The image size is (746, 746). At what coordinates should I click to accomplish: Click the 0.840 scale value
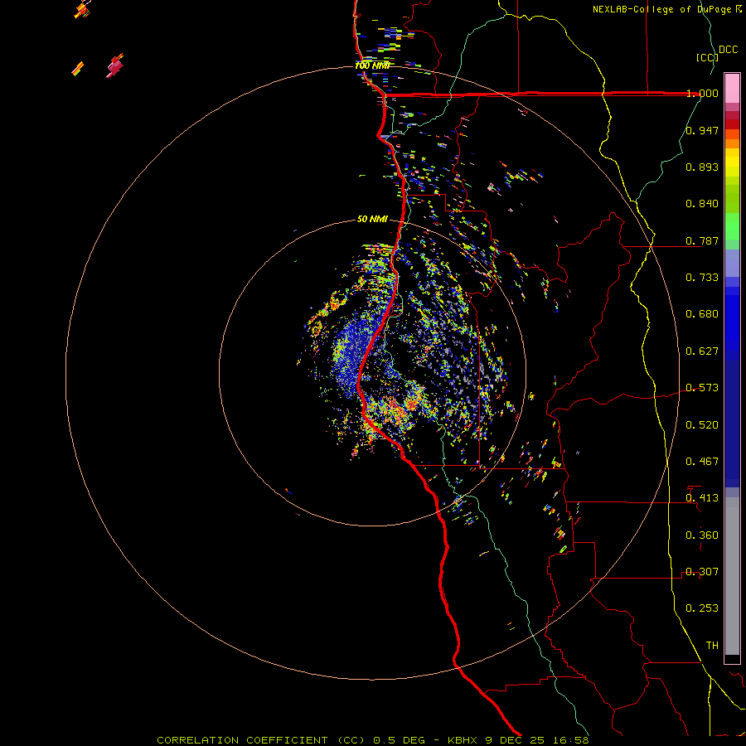702,204
